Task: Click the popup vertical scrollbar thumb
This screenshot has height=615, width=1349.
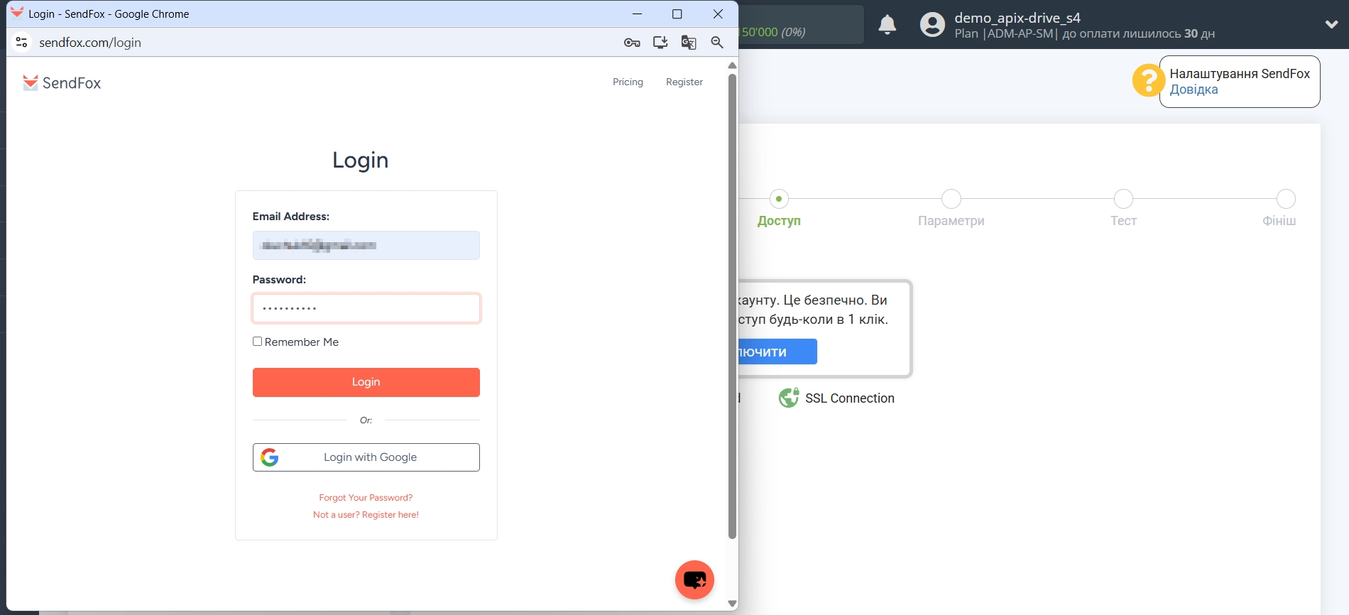Action: (x=732, y=305)
